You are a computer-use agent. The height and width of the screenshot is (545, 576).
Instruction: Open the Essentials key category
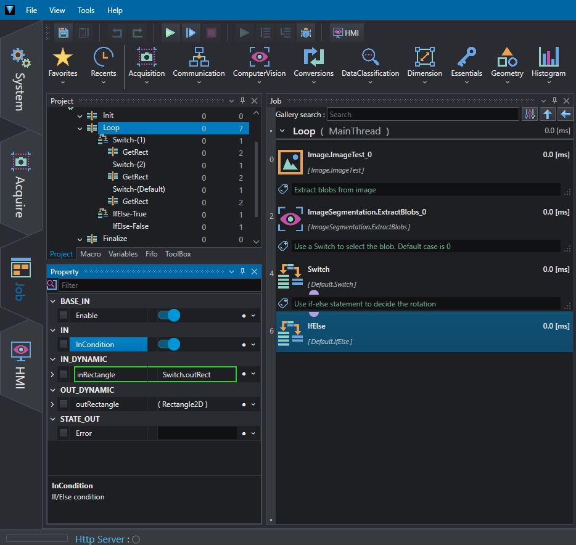tap(466, 65)
